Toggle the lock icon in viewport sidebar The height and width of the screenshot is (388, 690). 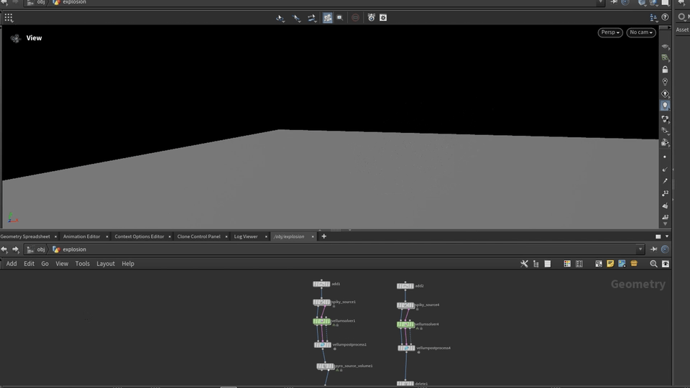click(x=665, y=70)
